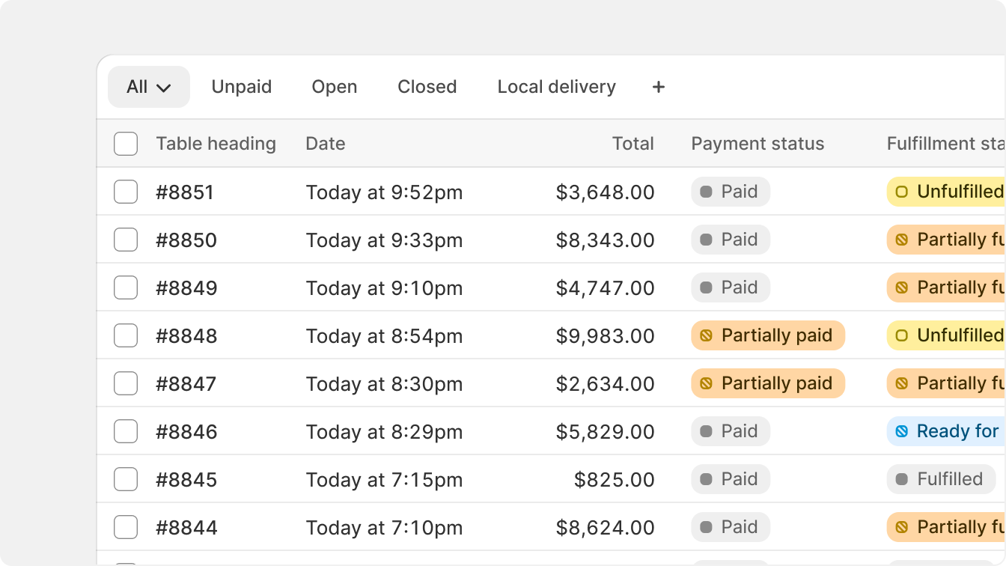Check the box for order #8850
1006x566 pixels.
(126, 240)
